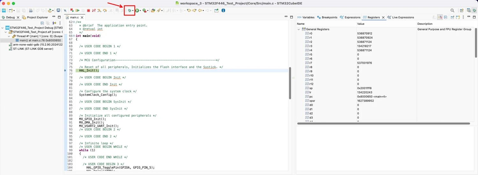Viewport: 478px width, 175px height.
Task: Select the r7 register row
Action: tap(386, 63)
